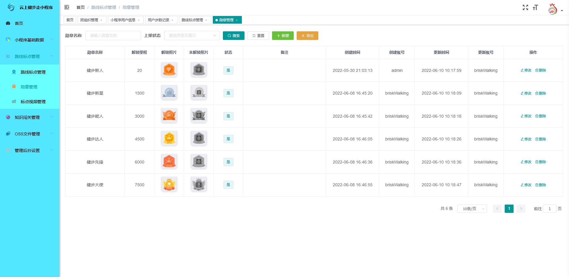
Task: Switch to the 小程序用户信息 tab
Action: click(x=123, y=20)
